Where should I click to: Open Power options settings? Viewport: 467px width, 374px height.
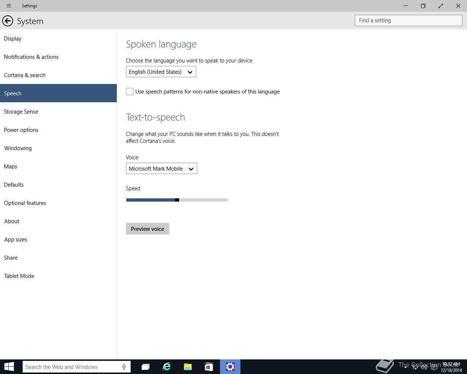click(x=58, y=130)
